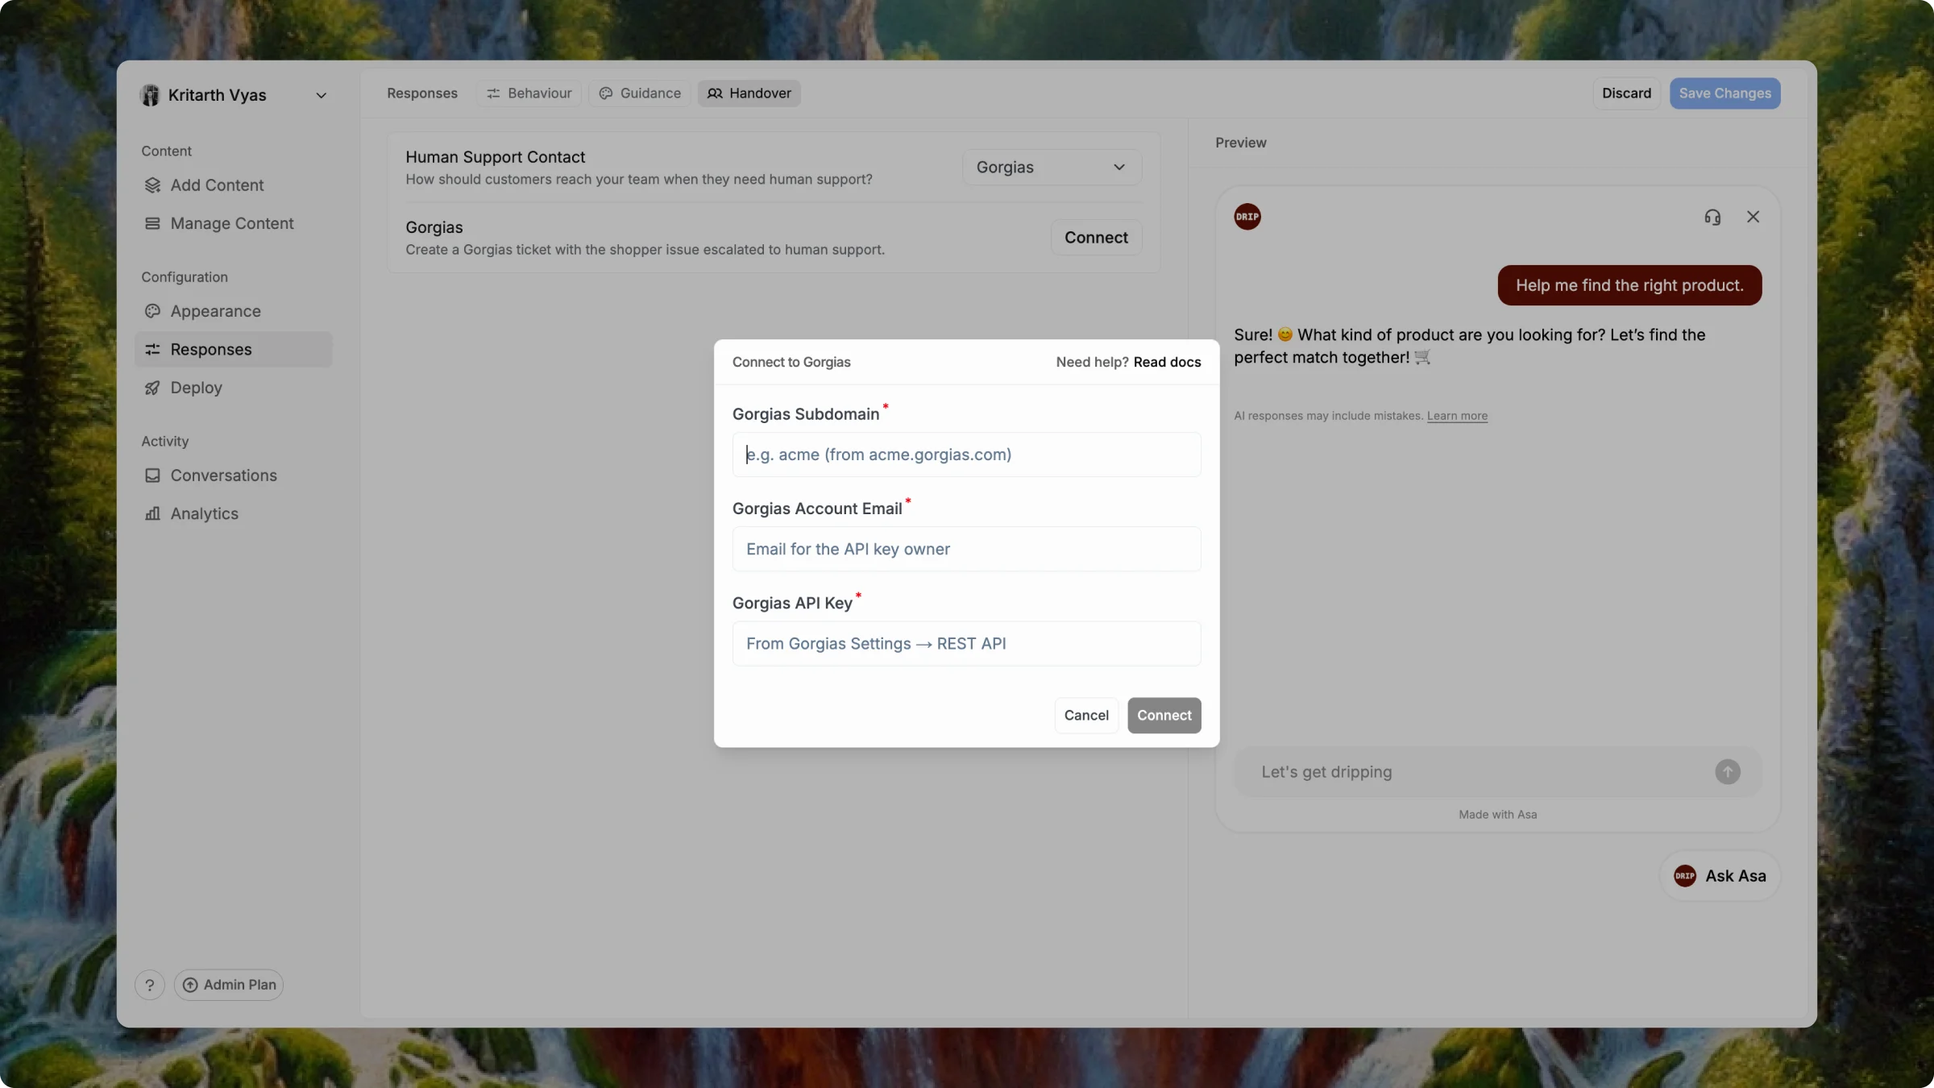This screenshot has width=1934, height=1088.
Task: Switch to the Guidance tab
Action: point(640,93)
